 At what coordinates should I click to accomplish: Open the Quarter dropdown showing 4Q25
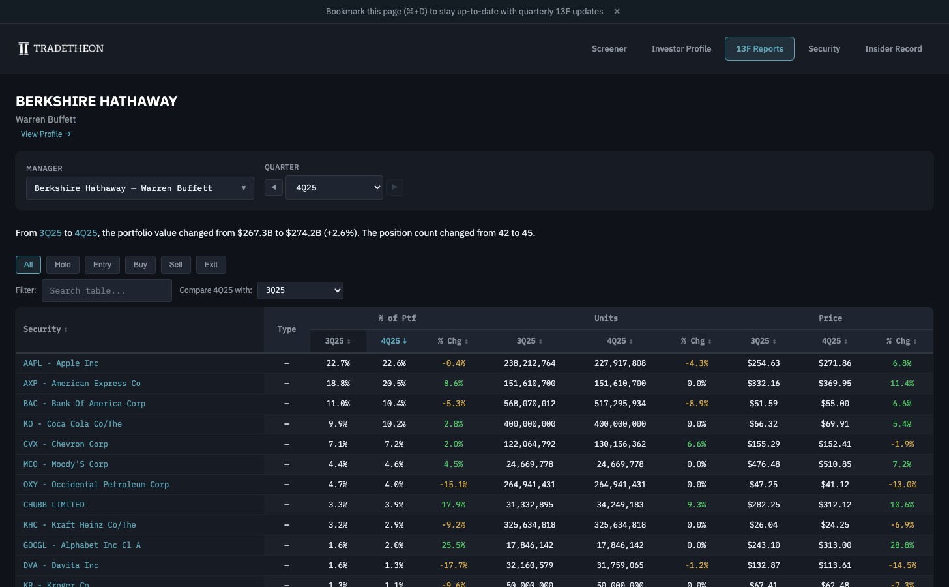pyautogui.click(x=334, y=187)
